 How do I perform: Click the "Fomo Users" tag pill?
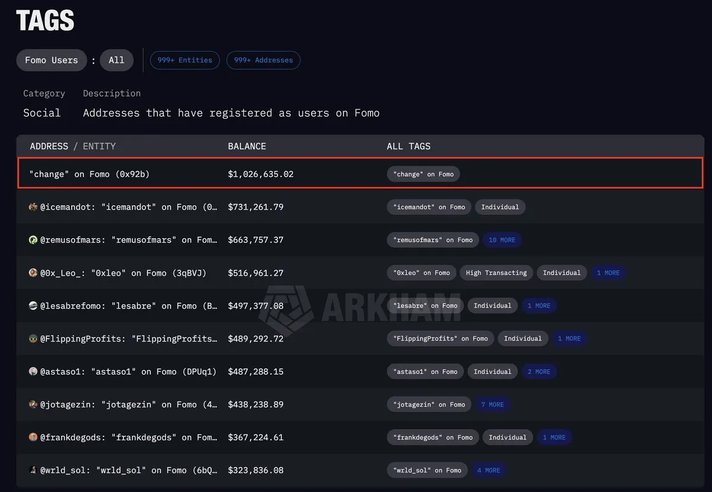click(52, 60)
